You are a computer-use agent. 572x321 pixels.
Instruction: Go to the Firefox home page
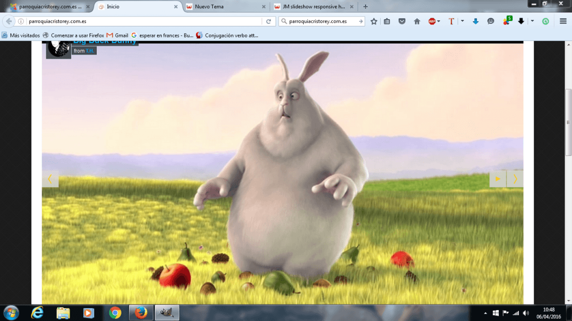pyautogui.click(x=417, y=21)
